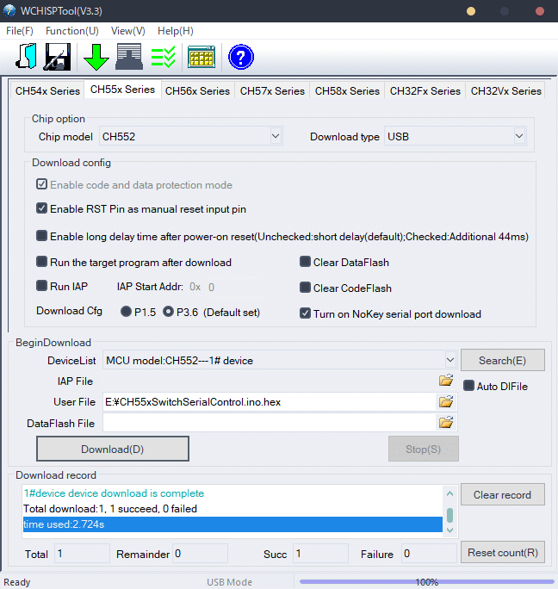Open the File(F) menu
Screen dimensions: 558x589
[x=20, y=31]
